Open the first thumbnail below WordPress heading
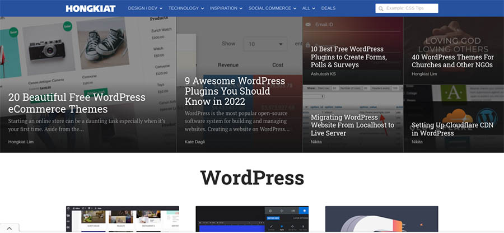This screenshot has width=504, height=233. coord(122,219)
